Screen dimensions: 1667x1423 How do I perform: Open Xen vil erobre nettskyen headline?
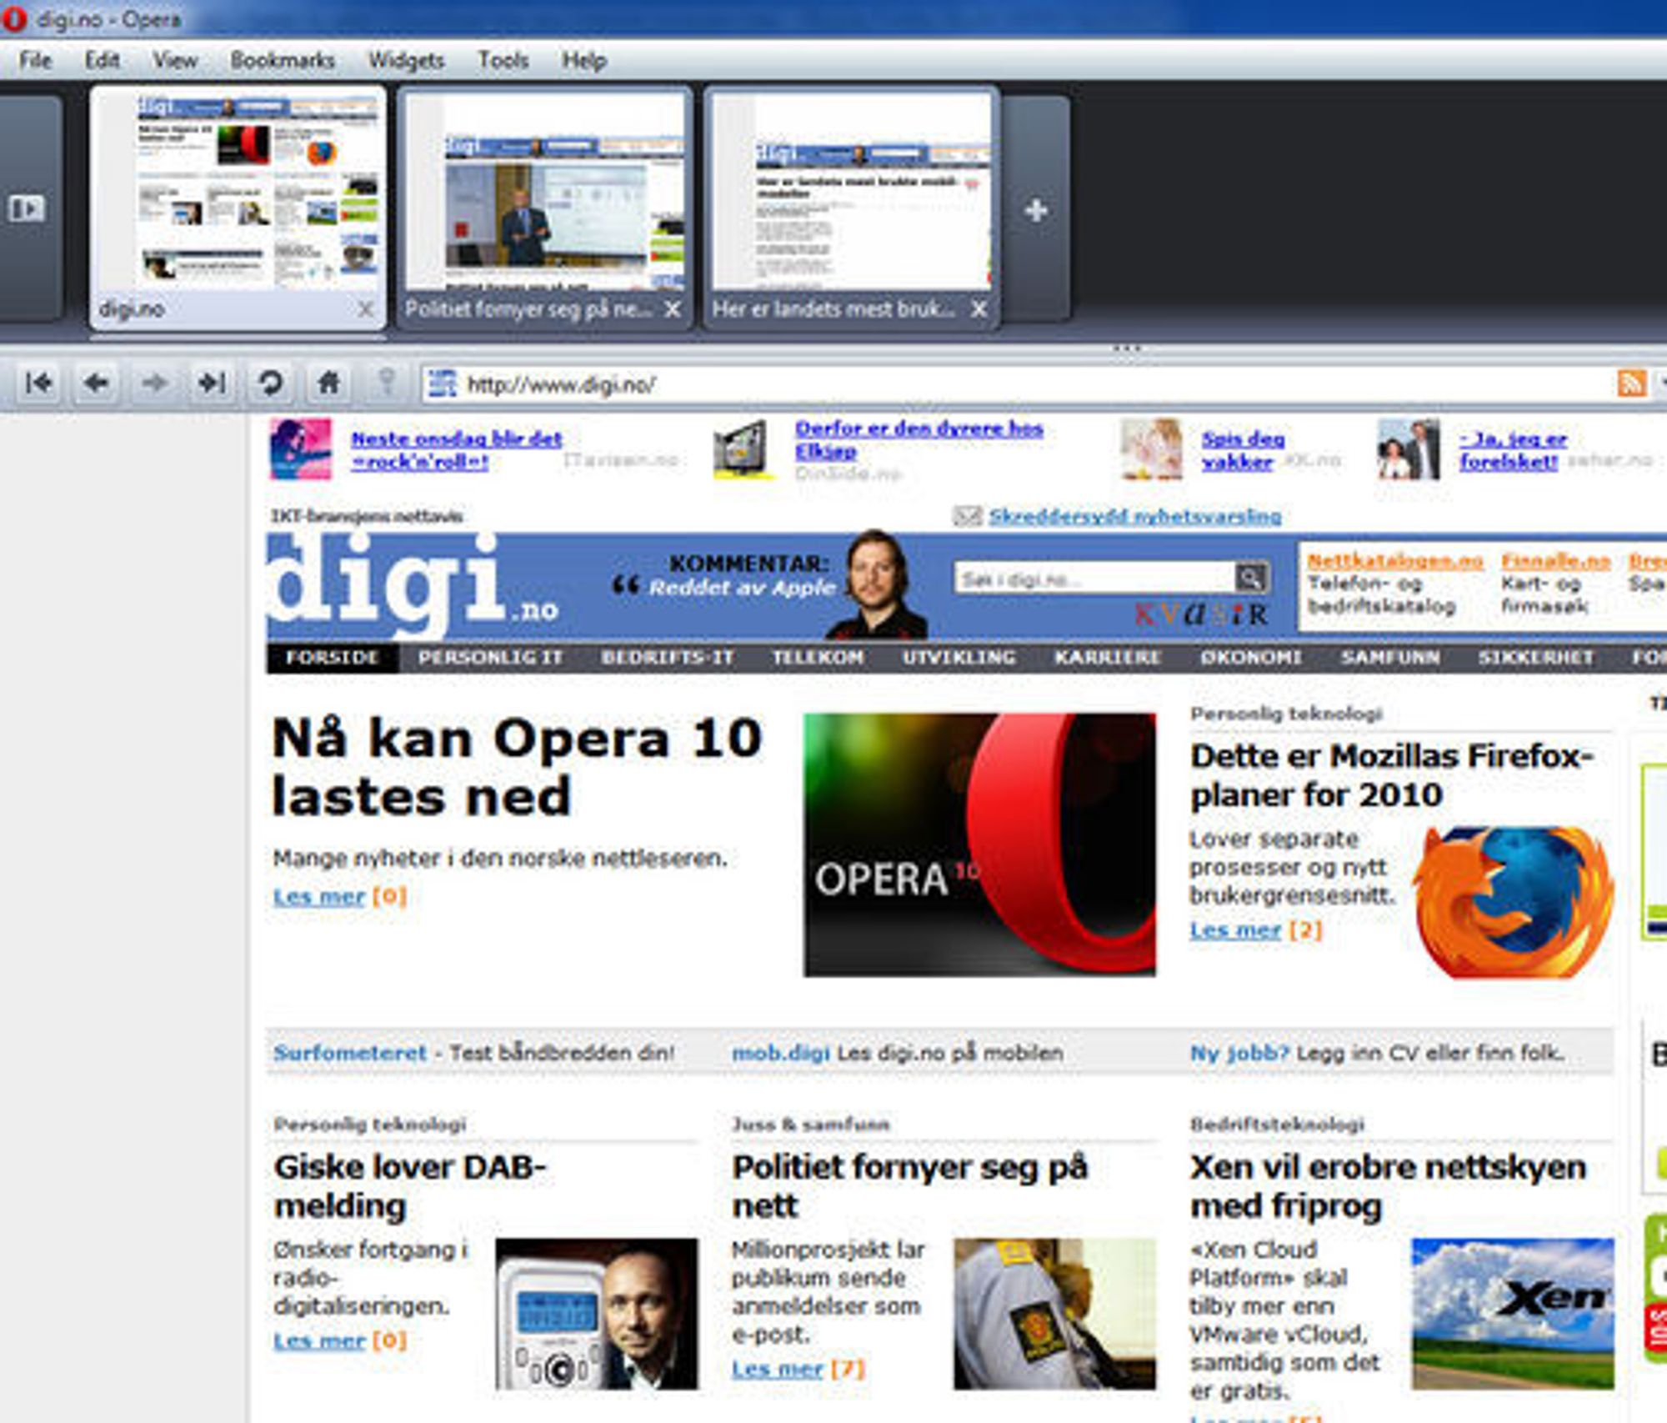pyautogui.click(x=1388, y=1185)
